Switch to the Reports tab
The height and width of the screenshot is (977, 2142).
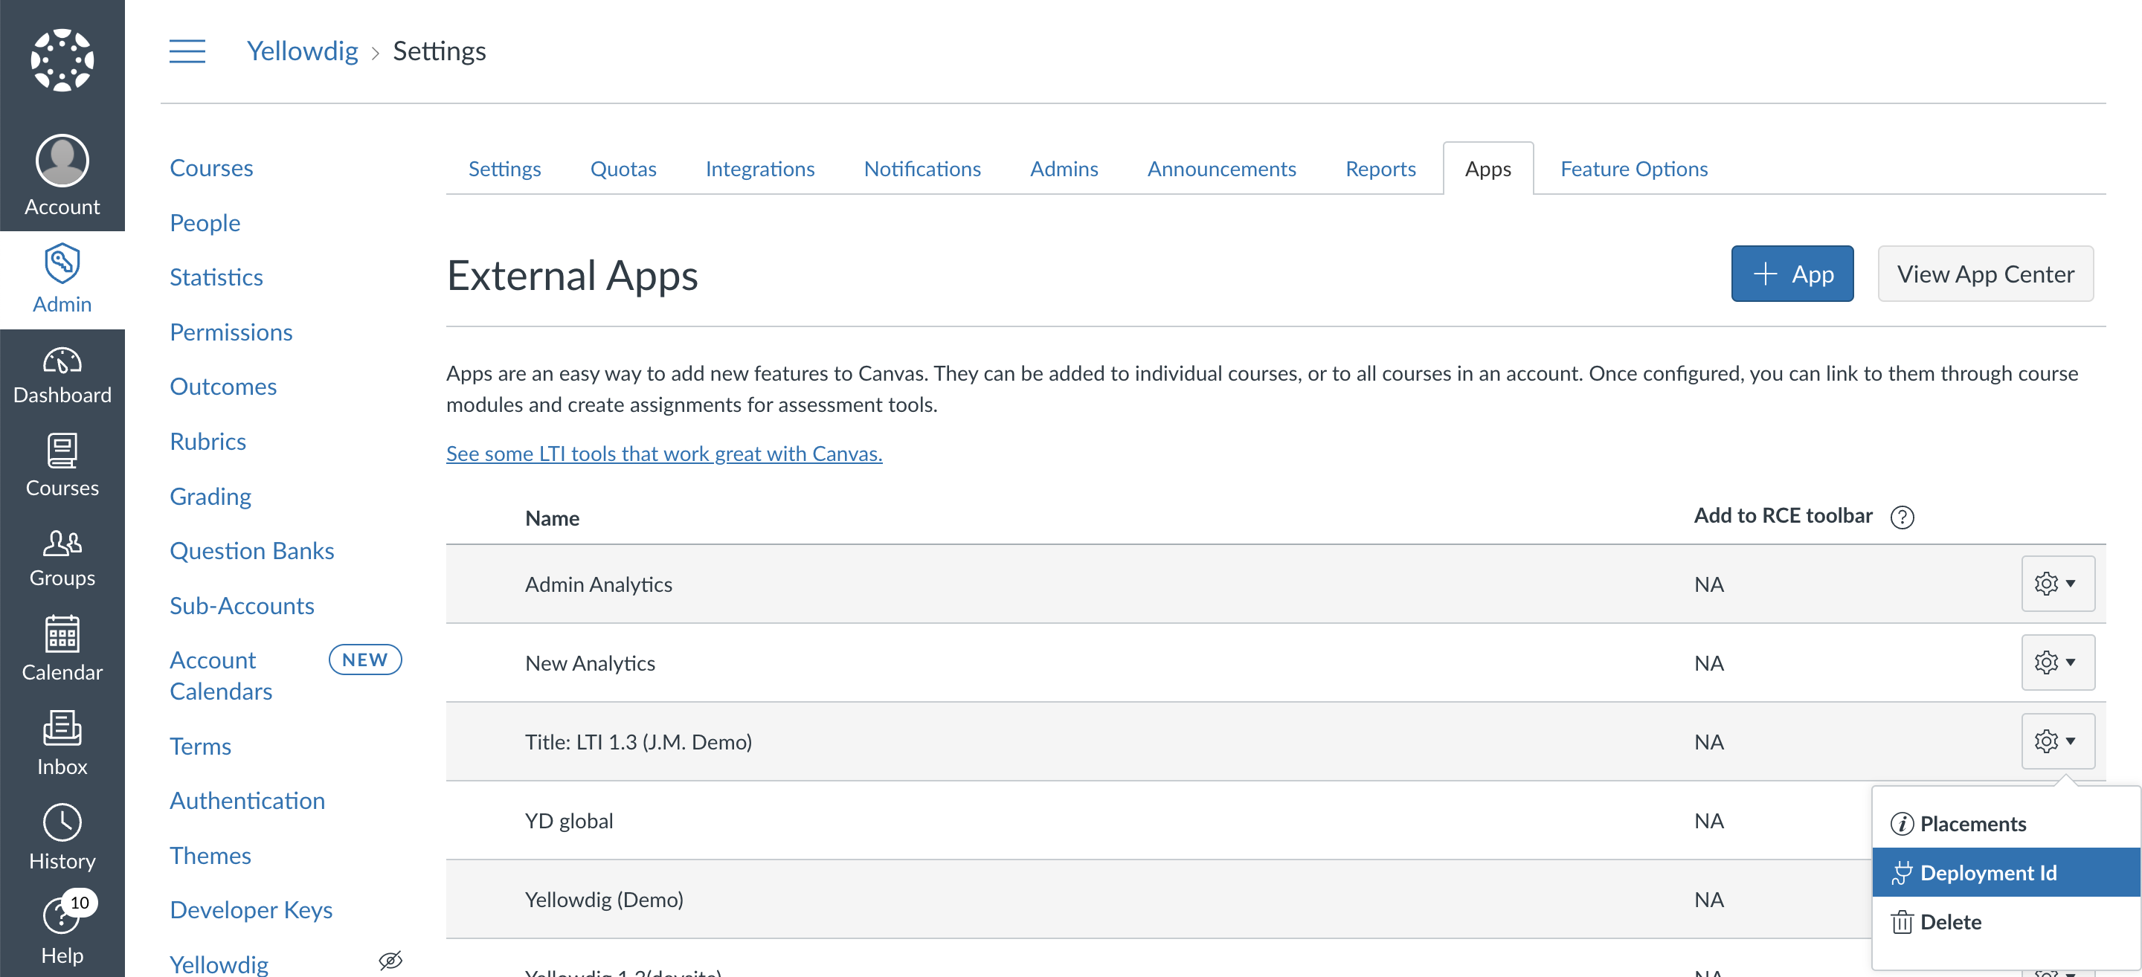(x=1380, y=169)
